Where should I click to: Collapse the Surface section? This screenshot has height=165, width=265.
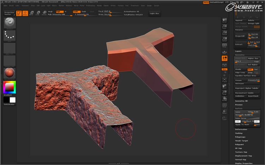pos(239,108)
